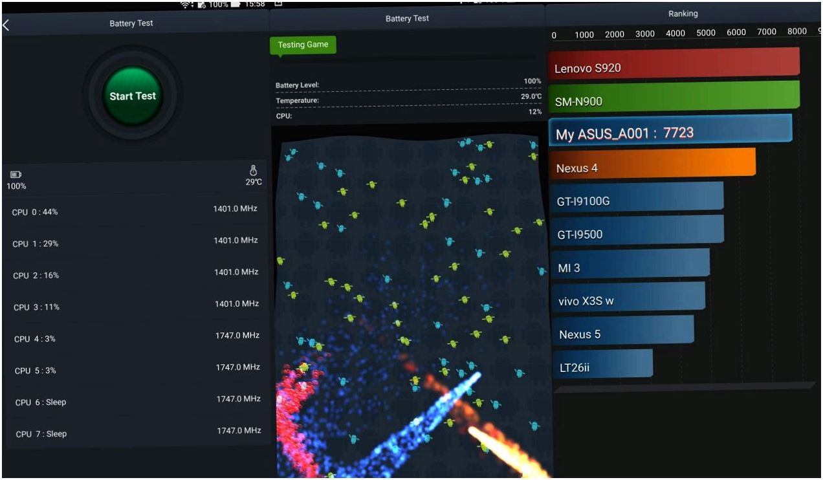This screenshot has height=480, width=823.
Task: Click the Temperature 29.0°C reading
Action: click(x=531, y=96)
